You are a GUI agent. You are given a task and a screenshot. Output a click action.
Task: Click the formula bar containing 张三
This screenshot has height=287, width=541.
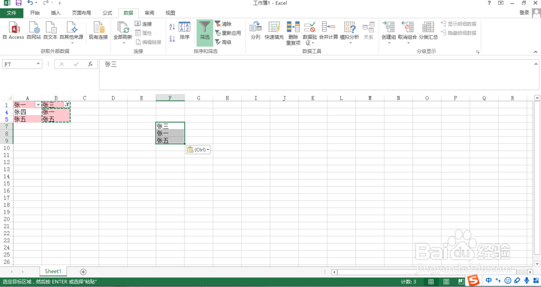pyautogui.click(x=316, y=74)
